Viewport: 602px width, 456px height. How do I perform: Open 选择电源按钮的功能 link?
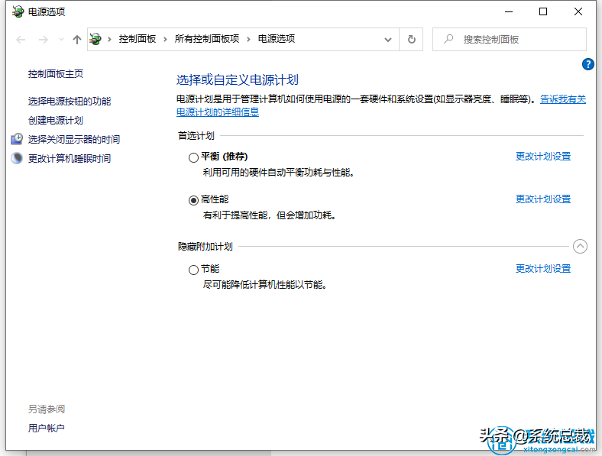tap(70, 102)
